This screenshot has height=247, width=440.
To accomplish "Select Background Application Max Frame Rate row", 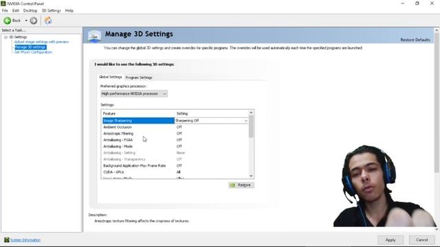I will click(175, 166).
